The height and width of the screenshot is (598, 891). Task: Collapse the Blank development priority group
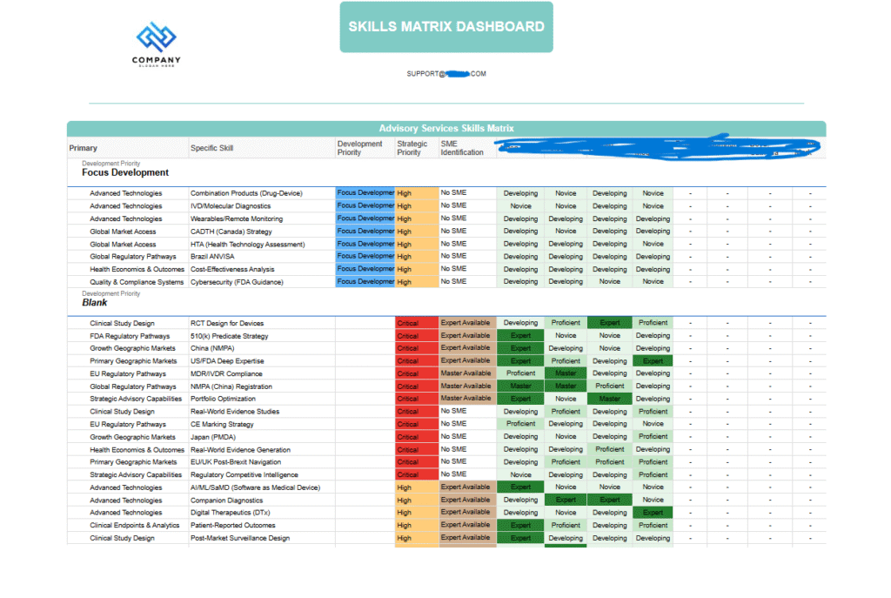pyautogui.click(x=95, y=303)
